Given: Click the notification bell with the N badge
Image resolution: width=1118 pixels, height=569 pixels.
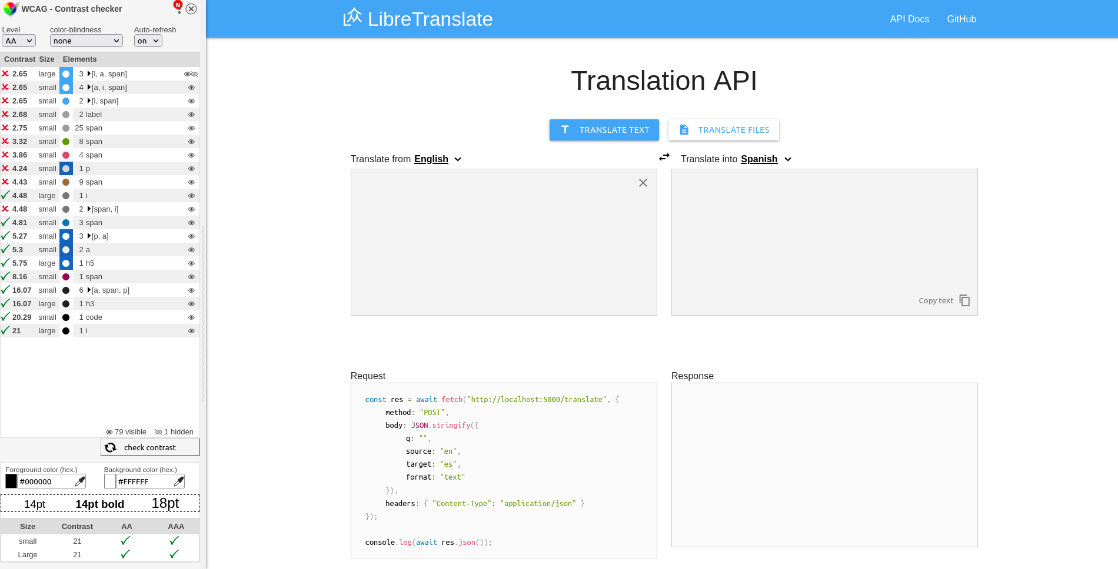Looking at the screenshot, I should click(x=178, y=7).
